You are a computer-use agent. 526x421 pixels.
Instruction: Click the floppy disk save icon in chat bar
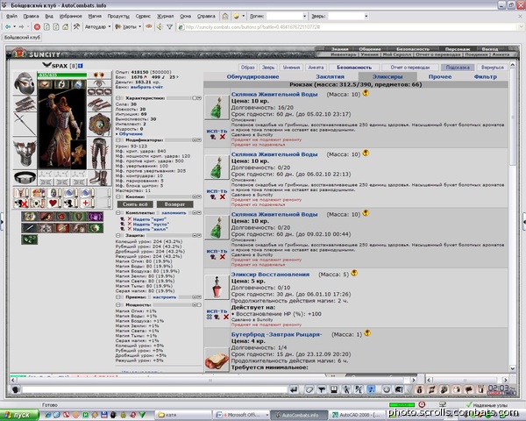pyautogui.click(x=334, y=389)
